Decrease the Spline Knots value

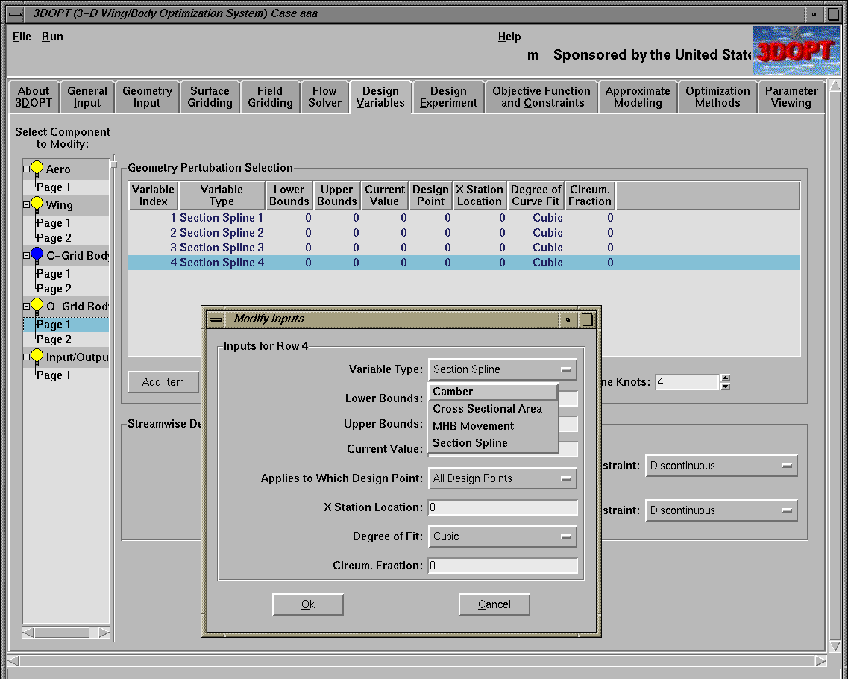pos(726,387)
